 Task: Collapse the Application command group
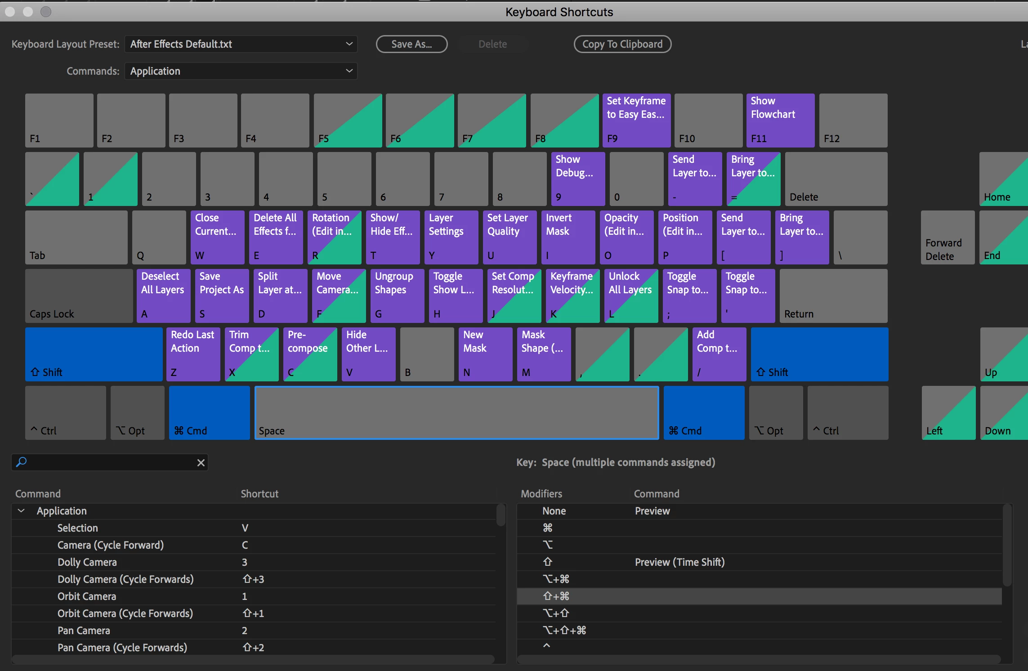tap(21, 510)
